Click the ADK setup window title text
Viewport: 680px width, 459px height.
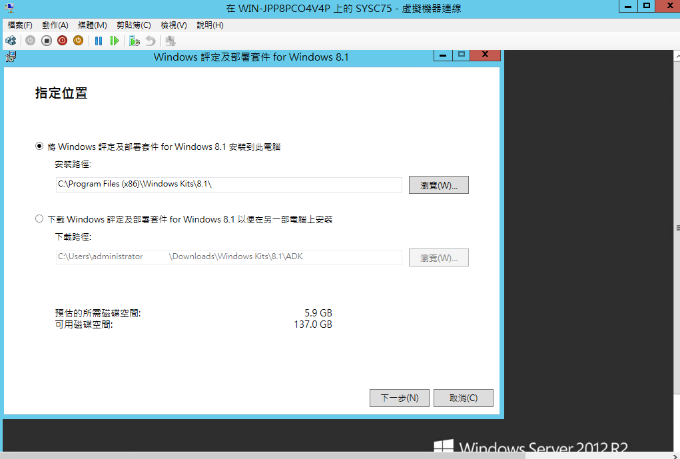pos(251,57)
